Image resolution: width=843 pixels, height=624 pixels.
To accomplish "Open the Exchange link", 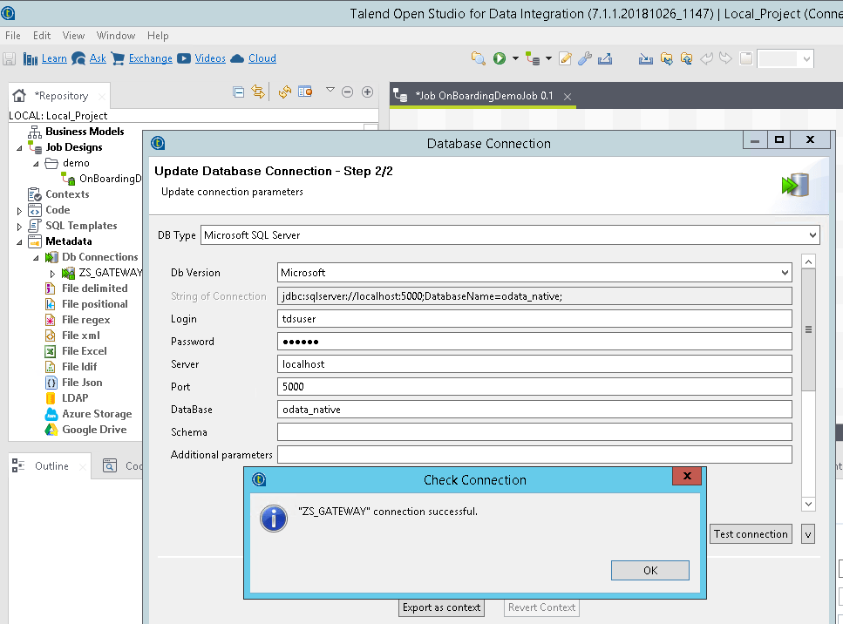I will point(151,58).
